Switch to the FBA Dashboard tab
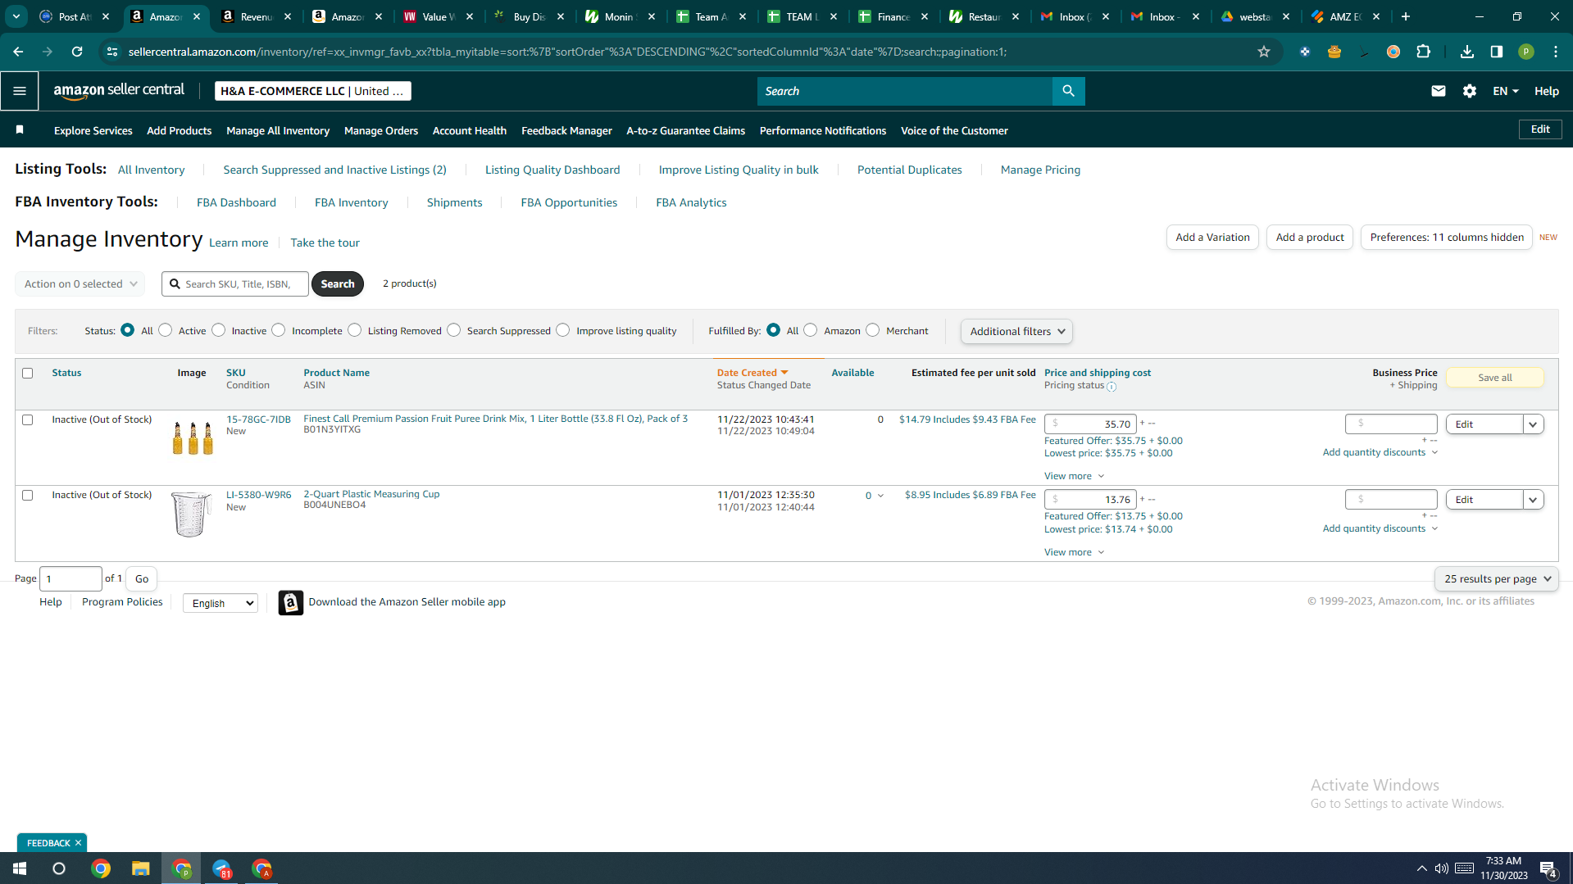 click(236, 202)
